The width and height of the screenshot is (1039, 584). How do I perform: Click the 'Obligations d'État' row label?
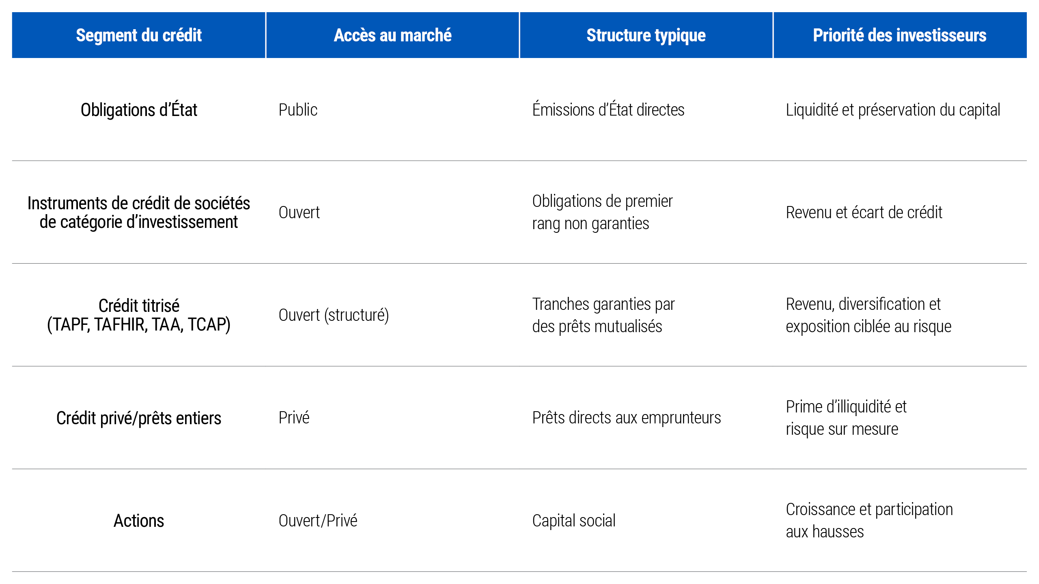coord(139,110)
